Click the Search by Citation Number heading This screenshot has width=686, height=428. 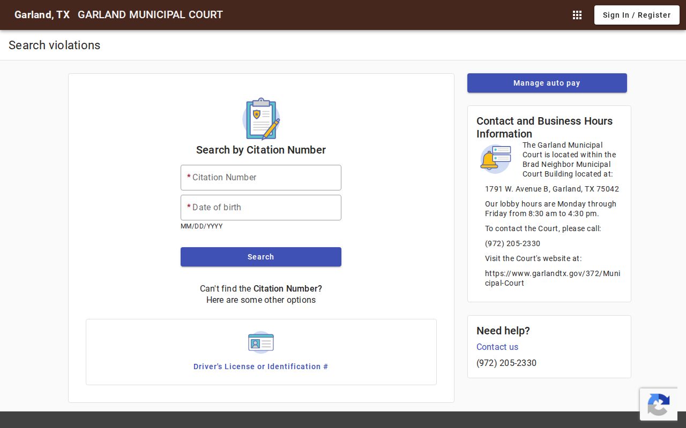click(261, 150)
